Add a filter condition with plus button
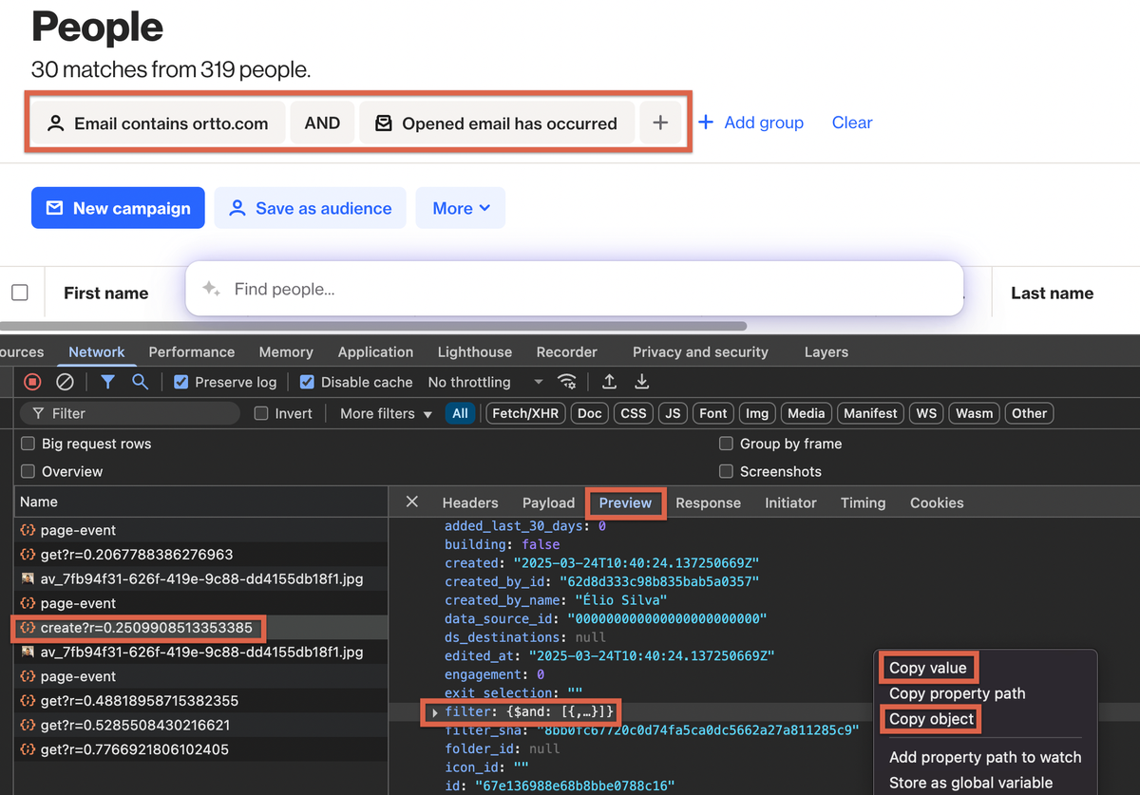 point(661,123)
